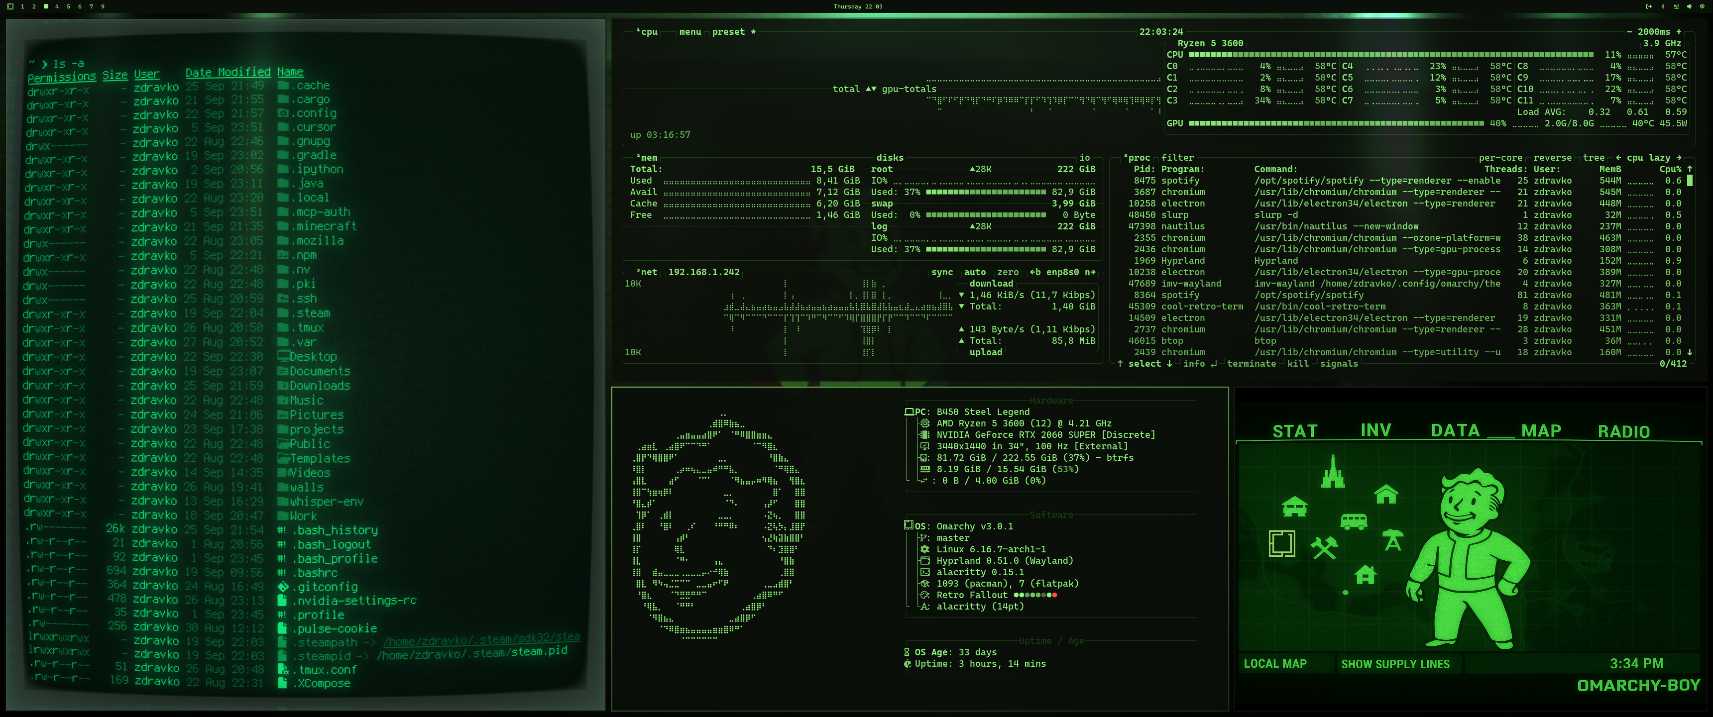Click the Downloads folder icon in the file manager
Image resolution: width=1713 pixels, height=717 pixels.
click(x=283, y=386)
